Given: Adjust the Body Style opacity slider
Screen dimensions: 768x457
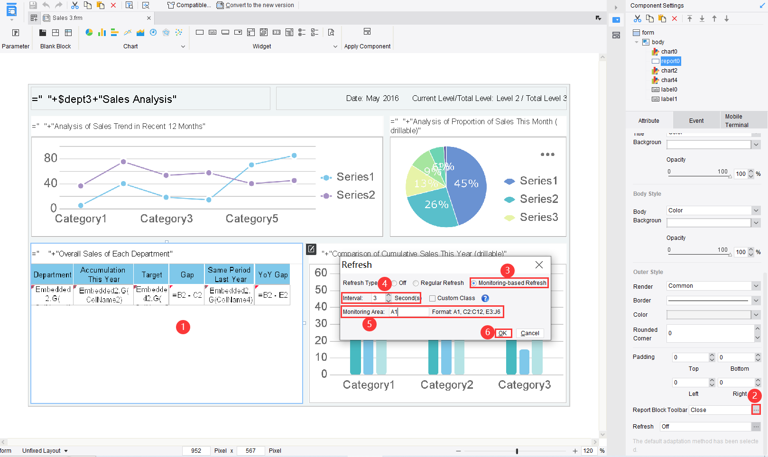Looking at the screenshot, I should (x=699, y=256).
